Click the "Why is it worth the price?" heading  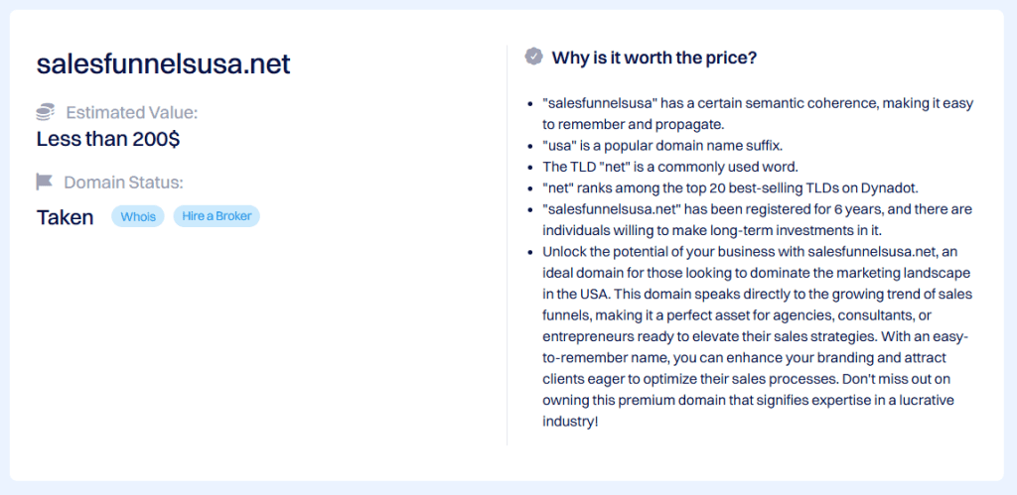click(654, 58)
